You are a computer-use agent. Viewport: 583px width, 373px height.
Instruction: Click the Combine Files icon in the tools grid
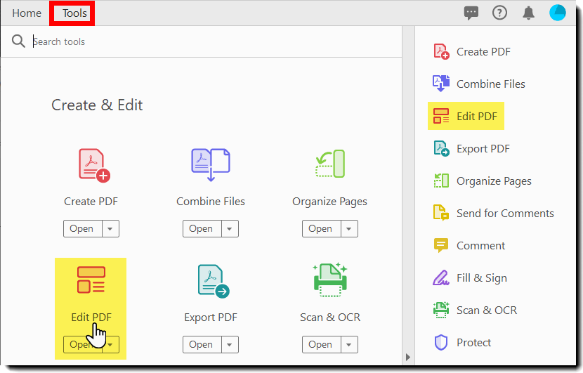211,165
